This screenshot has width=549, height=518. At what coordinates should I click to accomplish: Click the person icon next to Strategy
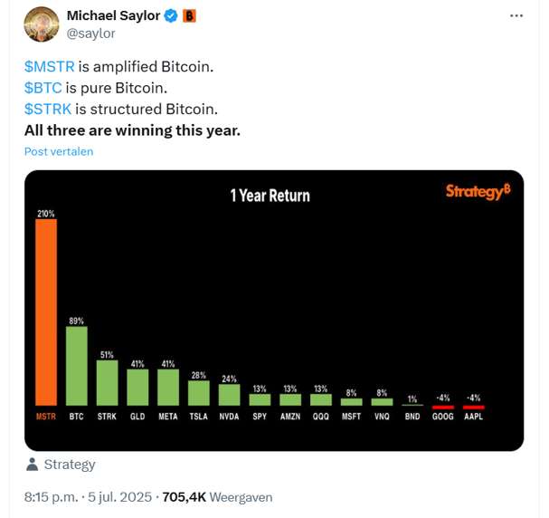click(33, 465)
